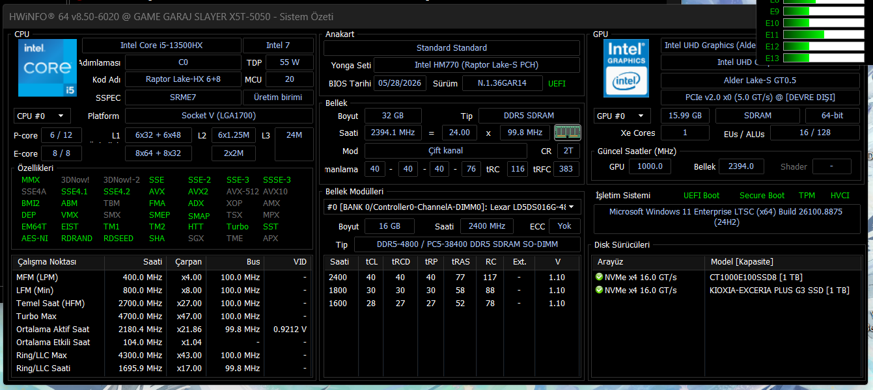Click the DDR5 SDRAM type field
Viewport: 873px width, 390px height.
pyautogui.click(x=529, y=116)
